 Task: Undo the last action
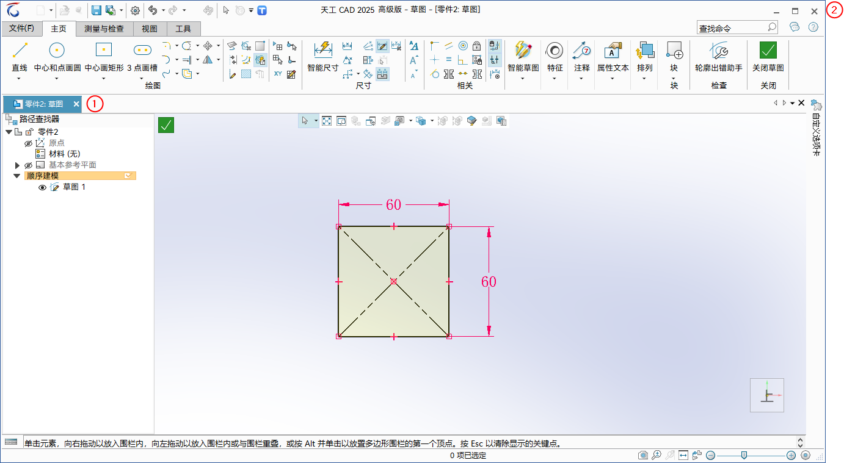[153, 10]
